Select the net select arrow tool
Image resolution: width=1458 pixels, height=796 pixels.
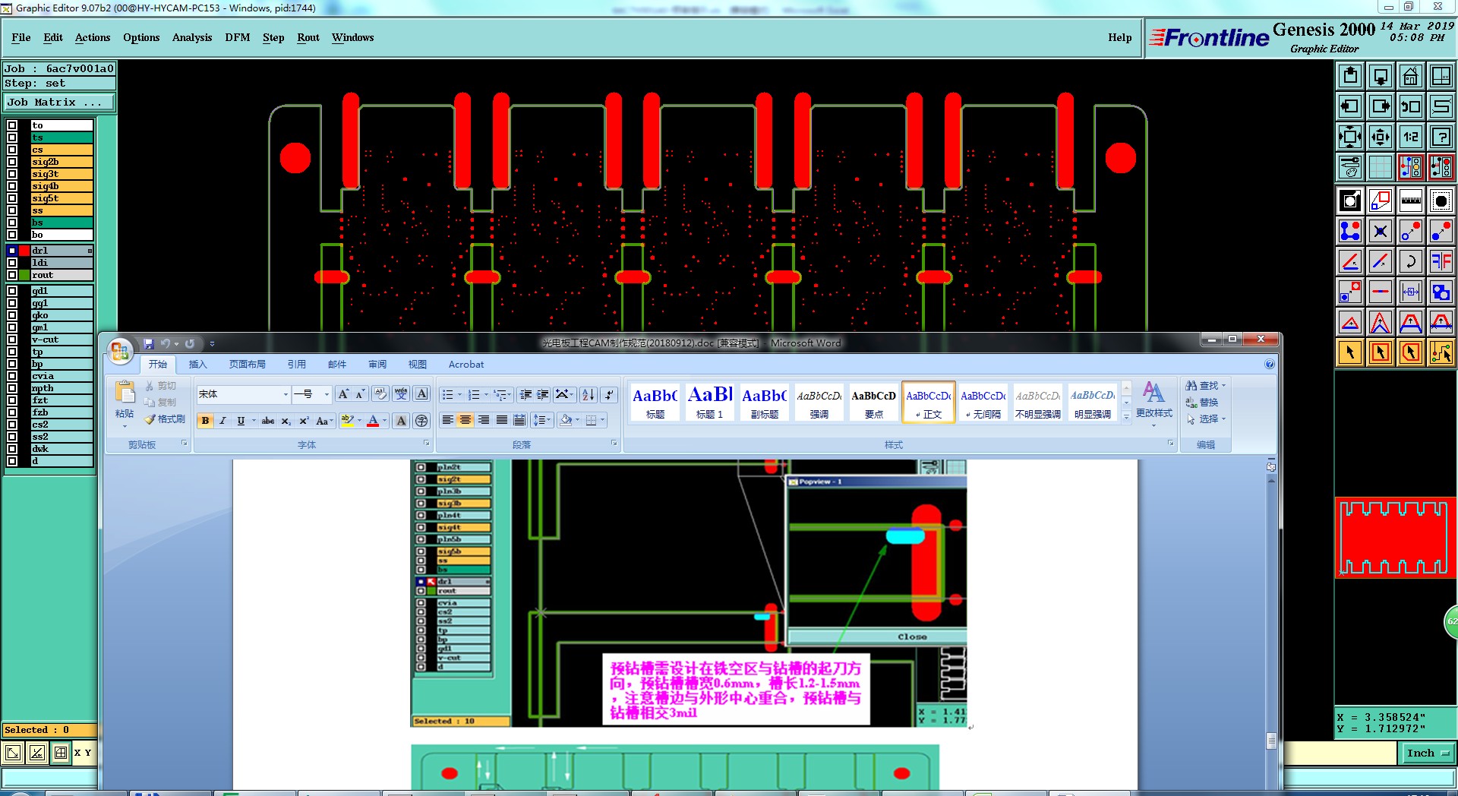tap(1441, 352)
